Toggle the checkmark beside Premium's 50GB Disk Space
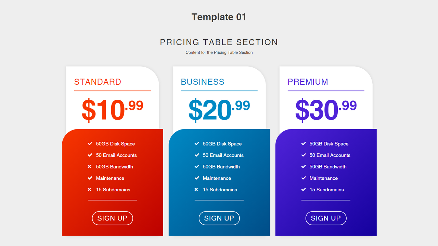Image resolution: width=438 pixels, height=246 pixels. [303, 143]
